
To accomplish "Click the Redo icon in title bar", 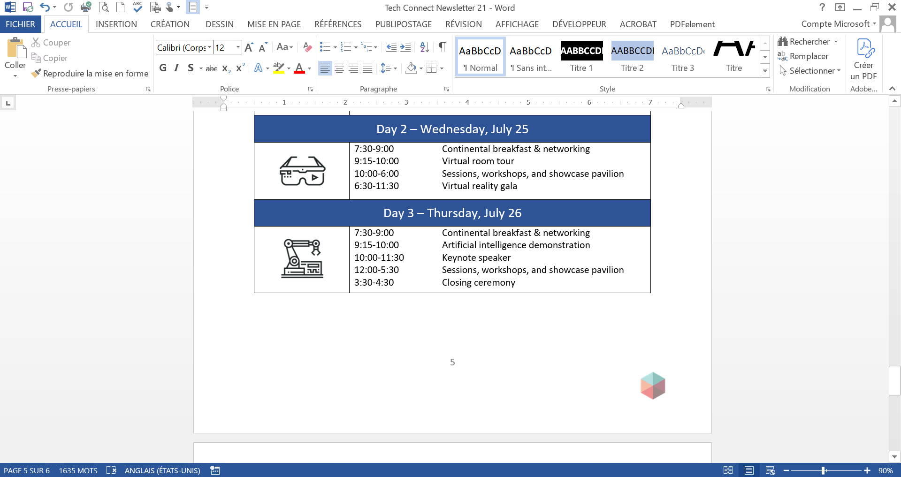I will pyautogui.click(x=68, y=7).
